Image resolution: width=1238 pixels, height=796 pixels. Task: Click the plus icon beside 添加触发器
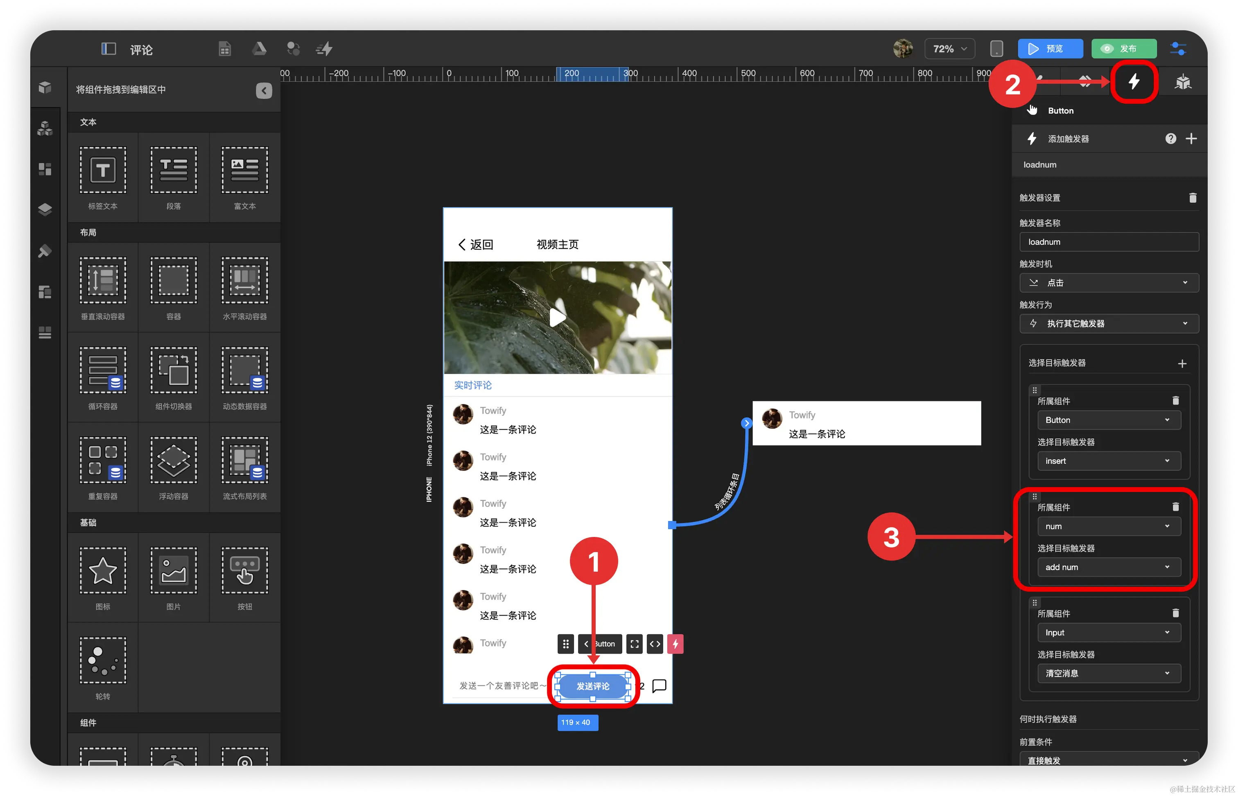click(x=1191, y=138)
